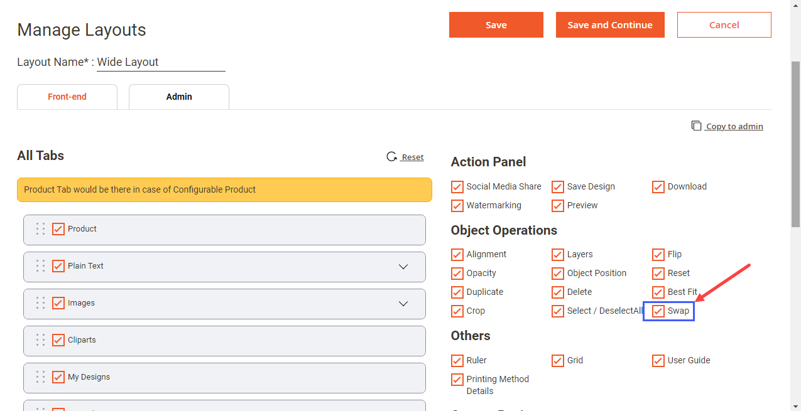Uncheck the Grid checkbox
The width and height of the screenshot is (801, 411).
[x=558, y=361]
